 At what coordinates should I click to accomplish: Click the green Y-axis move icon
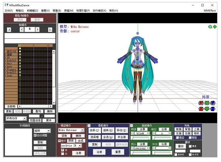coord(207,109)
